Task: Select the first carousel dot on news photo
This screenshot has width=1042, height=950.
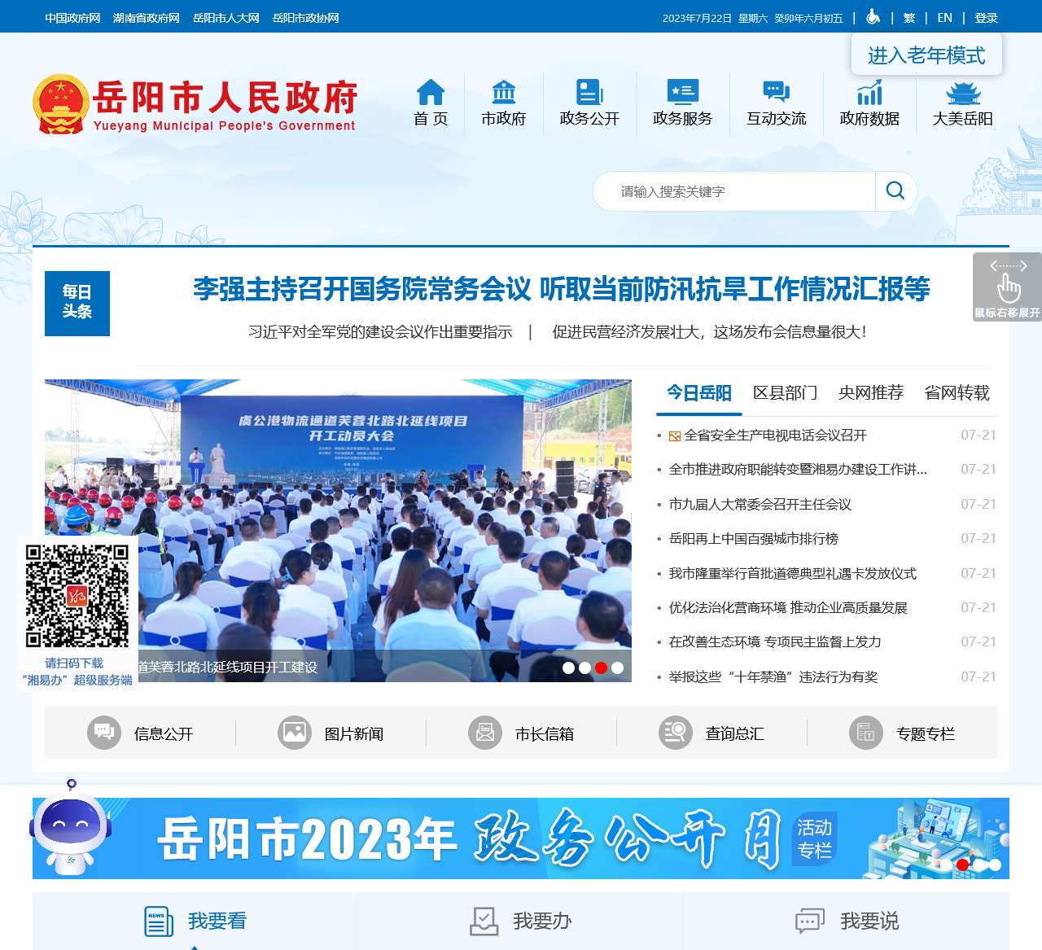Action: (x=568, y=668)
